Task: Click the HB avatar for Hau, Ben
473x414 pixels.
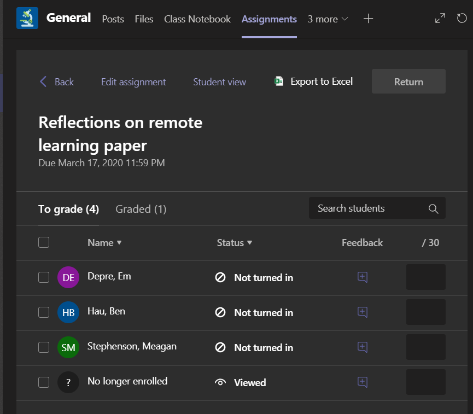Action: pyautogui.click(x=68, y=312)
